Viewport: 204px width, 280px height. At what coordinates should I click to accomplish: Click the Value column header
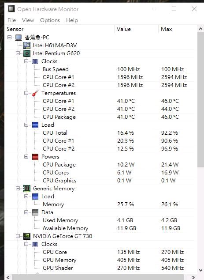point(136,29)
